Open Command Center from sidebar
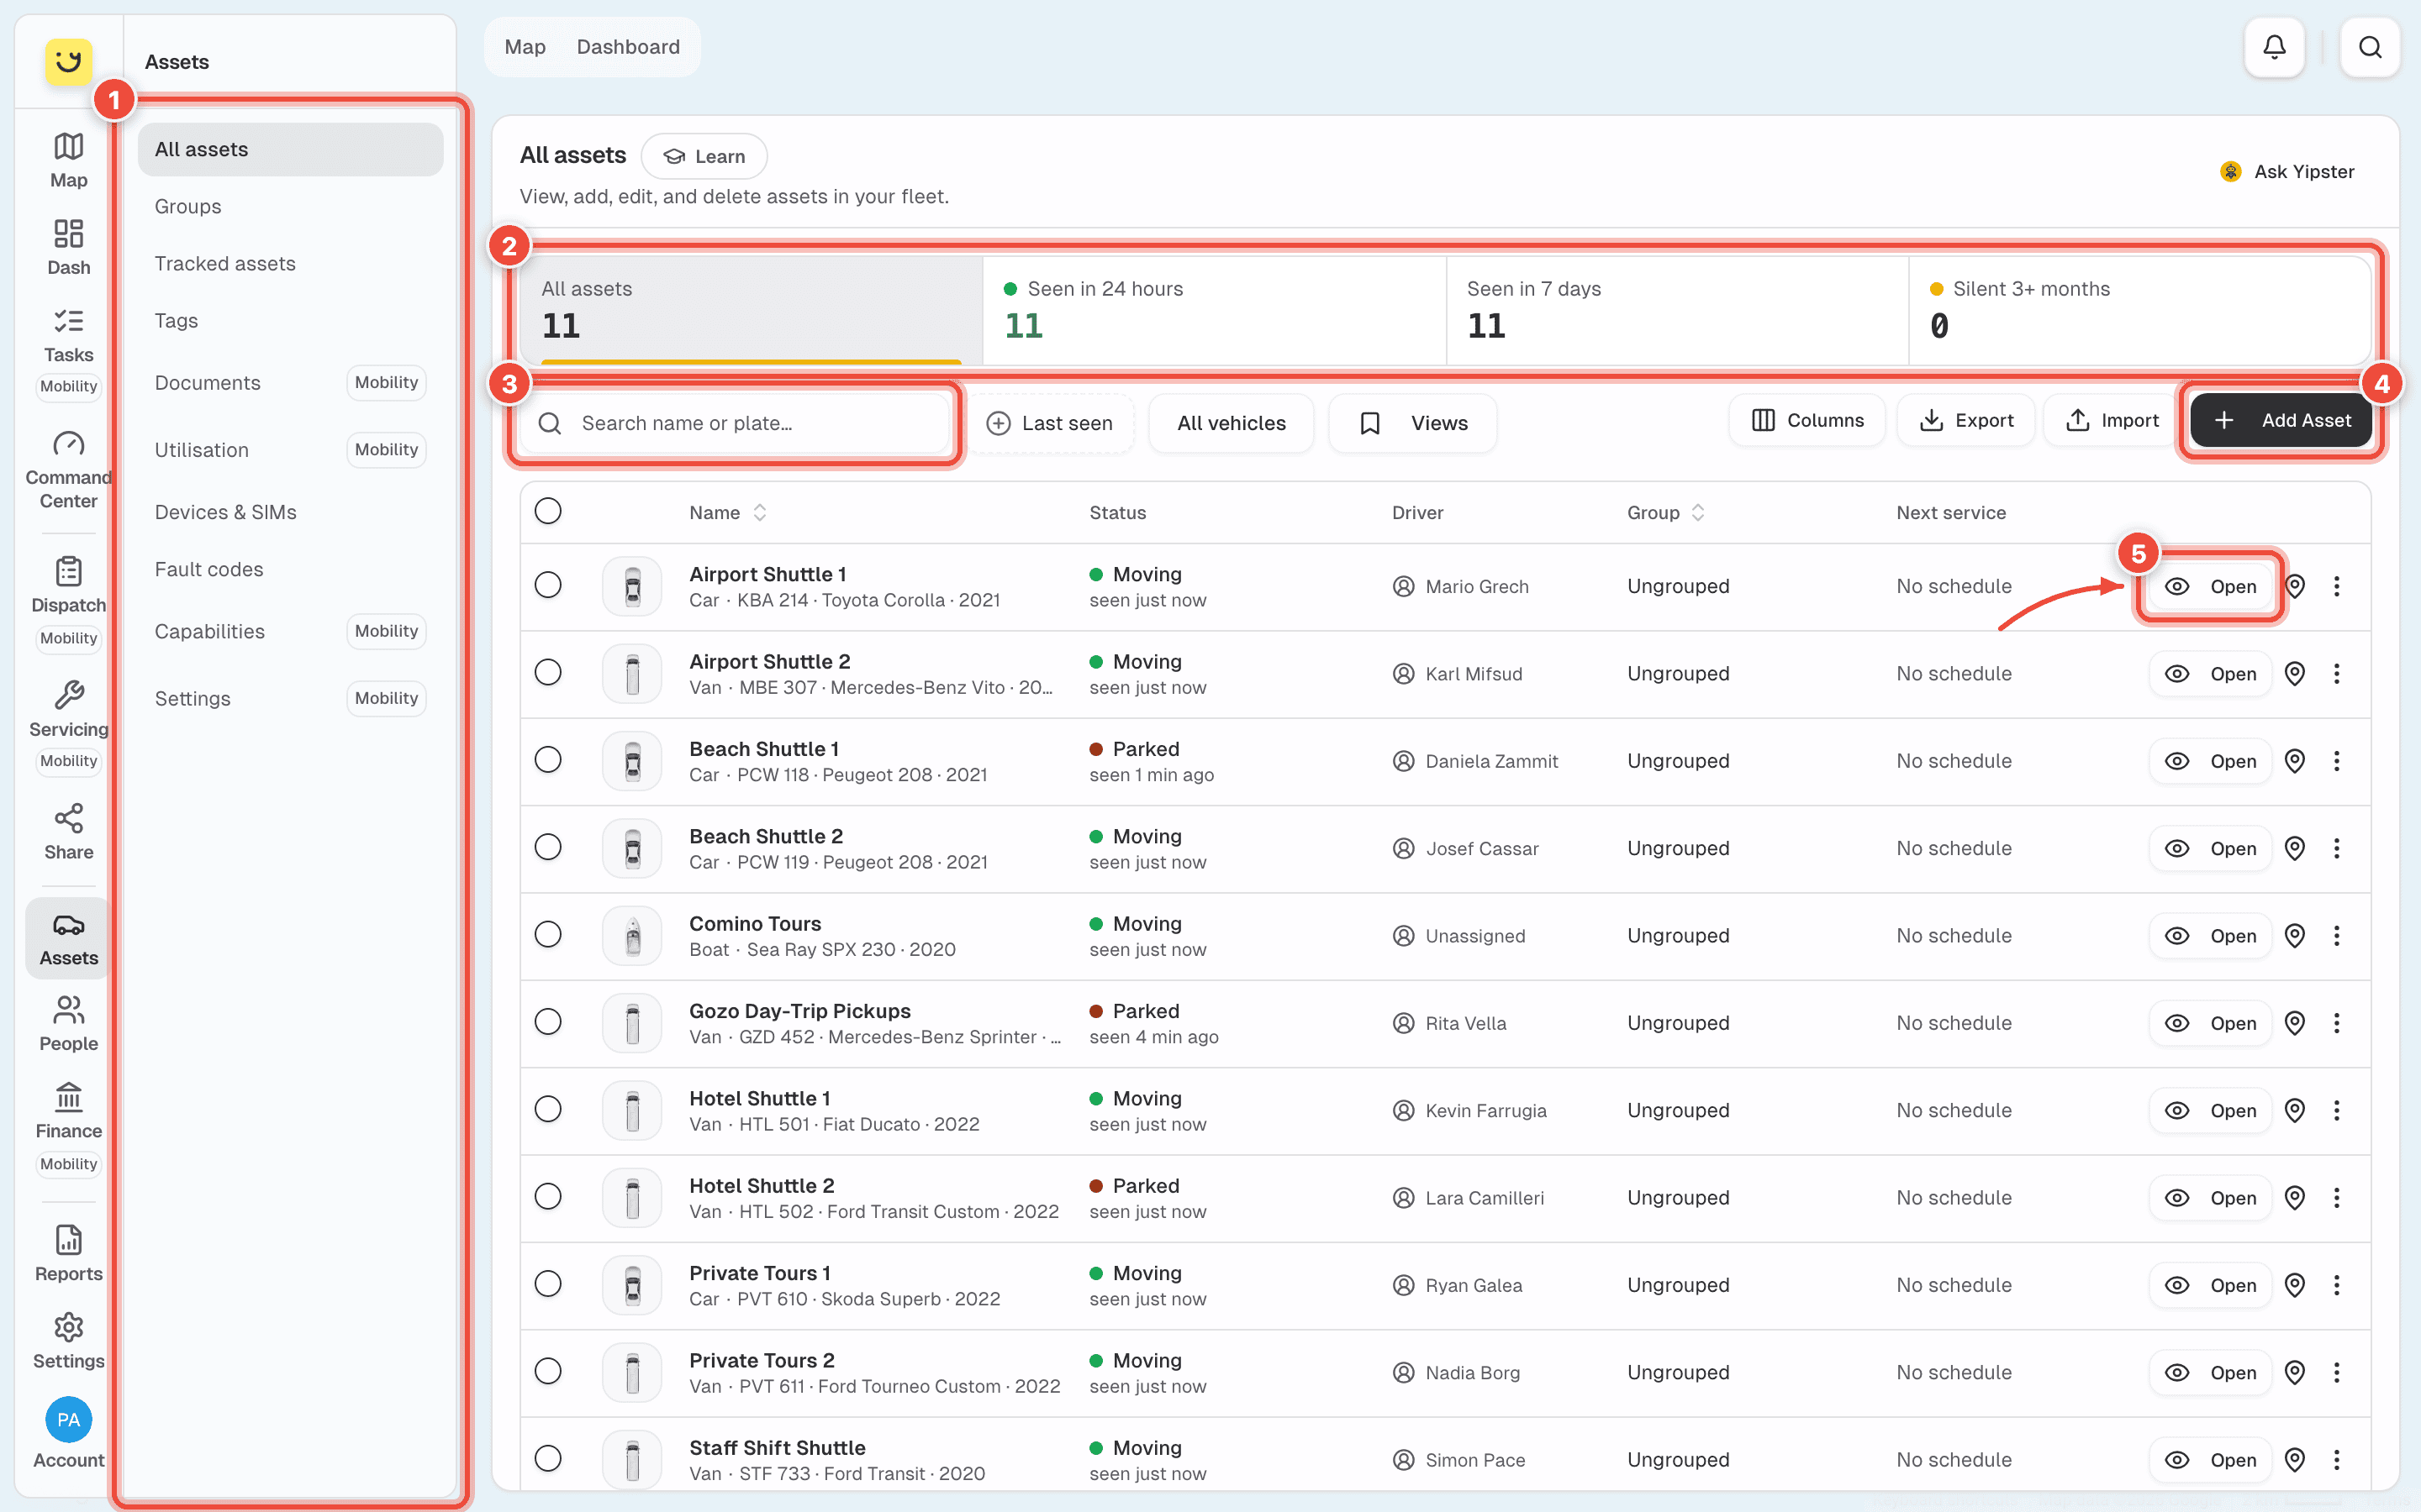This screenshot has height=1512, width=2421. pyautogui.click(x=68, y=470)
